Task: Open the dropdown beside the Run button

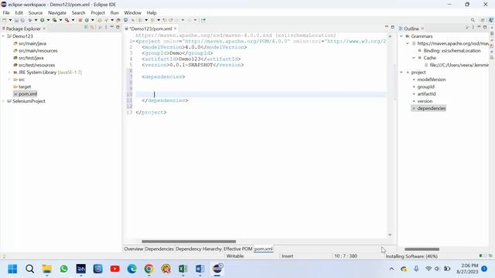Action: 48,20
